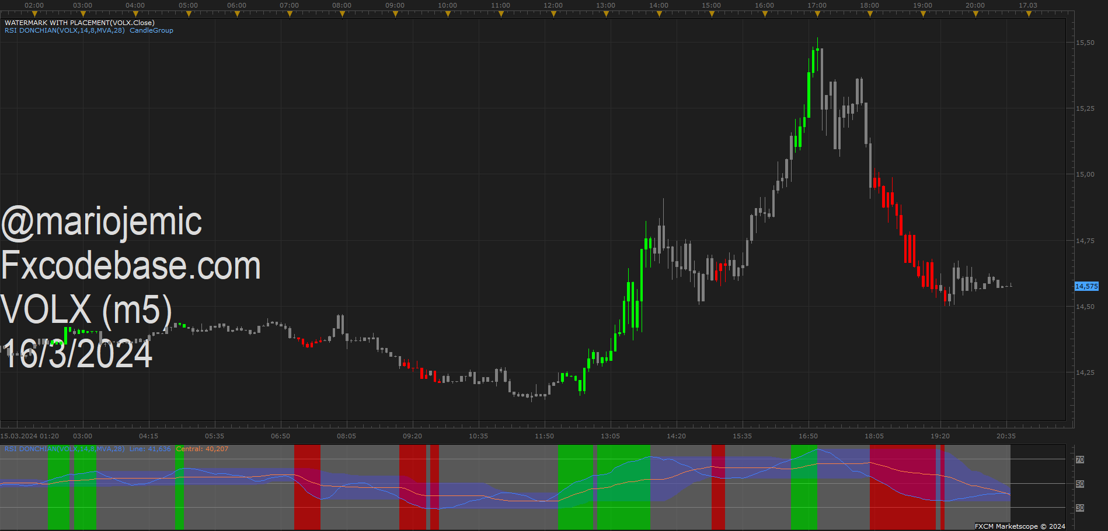Select the RSI DONCHIAN label in the oscillator pane
Viewport: 1108px width, 531px height.
tap(65, 449)
